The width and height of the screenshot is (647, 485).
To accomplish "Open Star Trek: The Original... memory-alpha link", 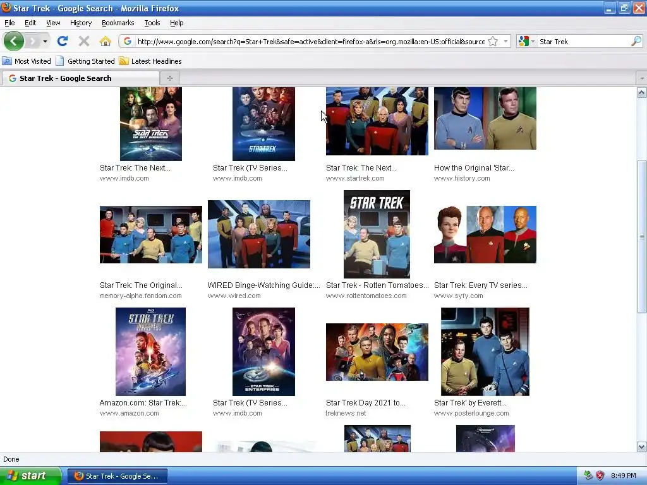I will [x=141, y=285].
